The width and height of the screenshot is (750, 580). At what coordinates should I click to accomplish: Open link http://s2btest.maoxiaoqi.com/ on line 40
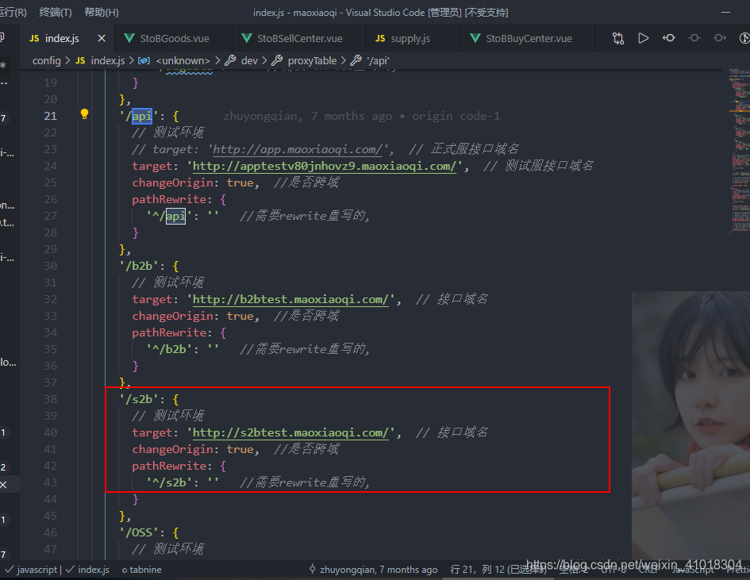[x=290, y=432]
